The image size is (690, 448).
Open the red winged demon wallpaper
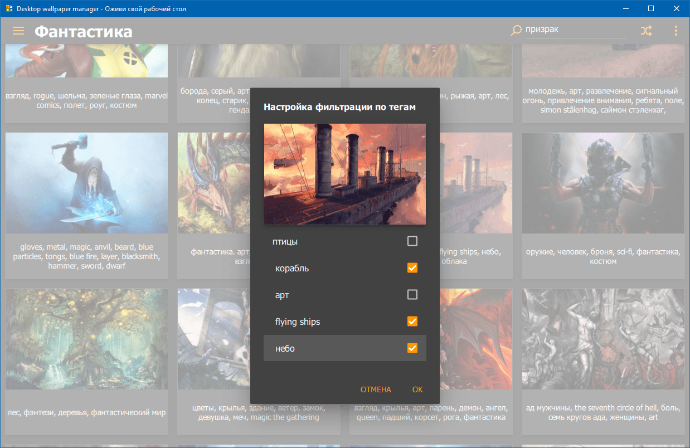tap(475, 339)
